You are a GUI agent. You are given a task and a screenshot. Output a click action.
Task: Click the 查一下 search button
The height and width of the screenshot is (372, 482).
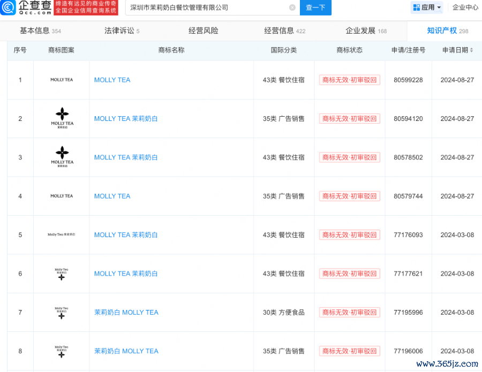[x=315, y=7]
